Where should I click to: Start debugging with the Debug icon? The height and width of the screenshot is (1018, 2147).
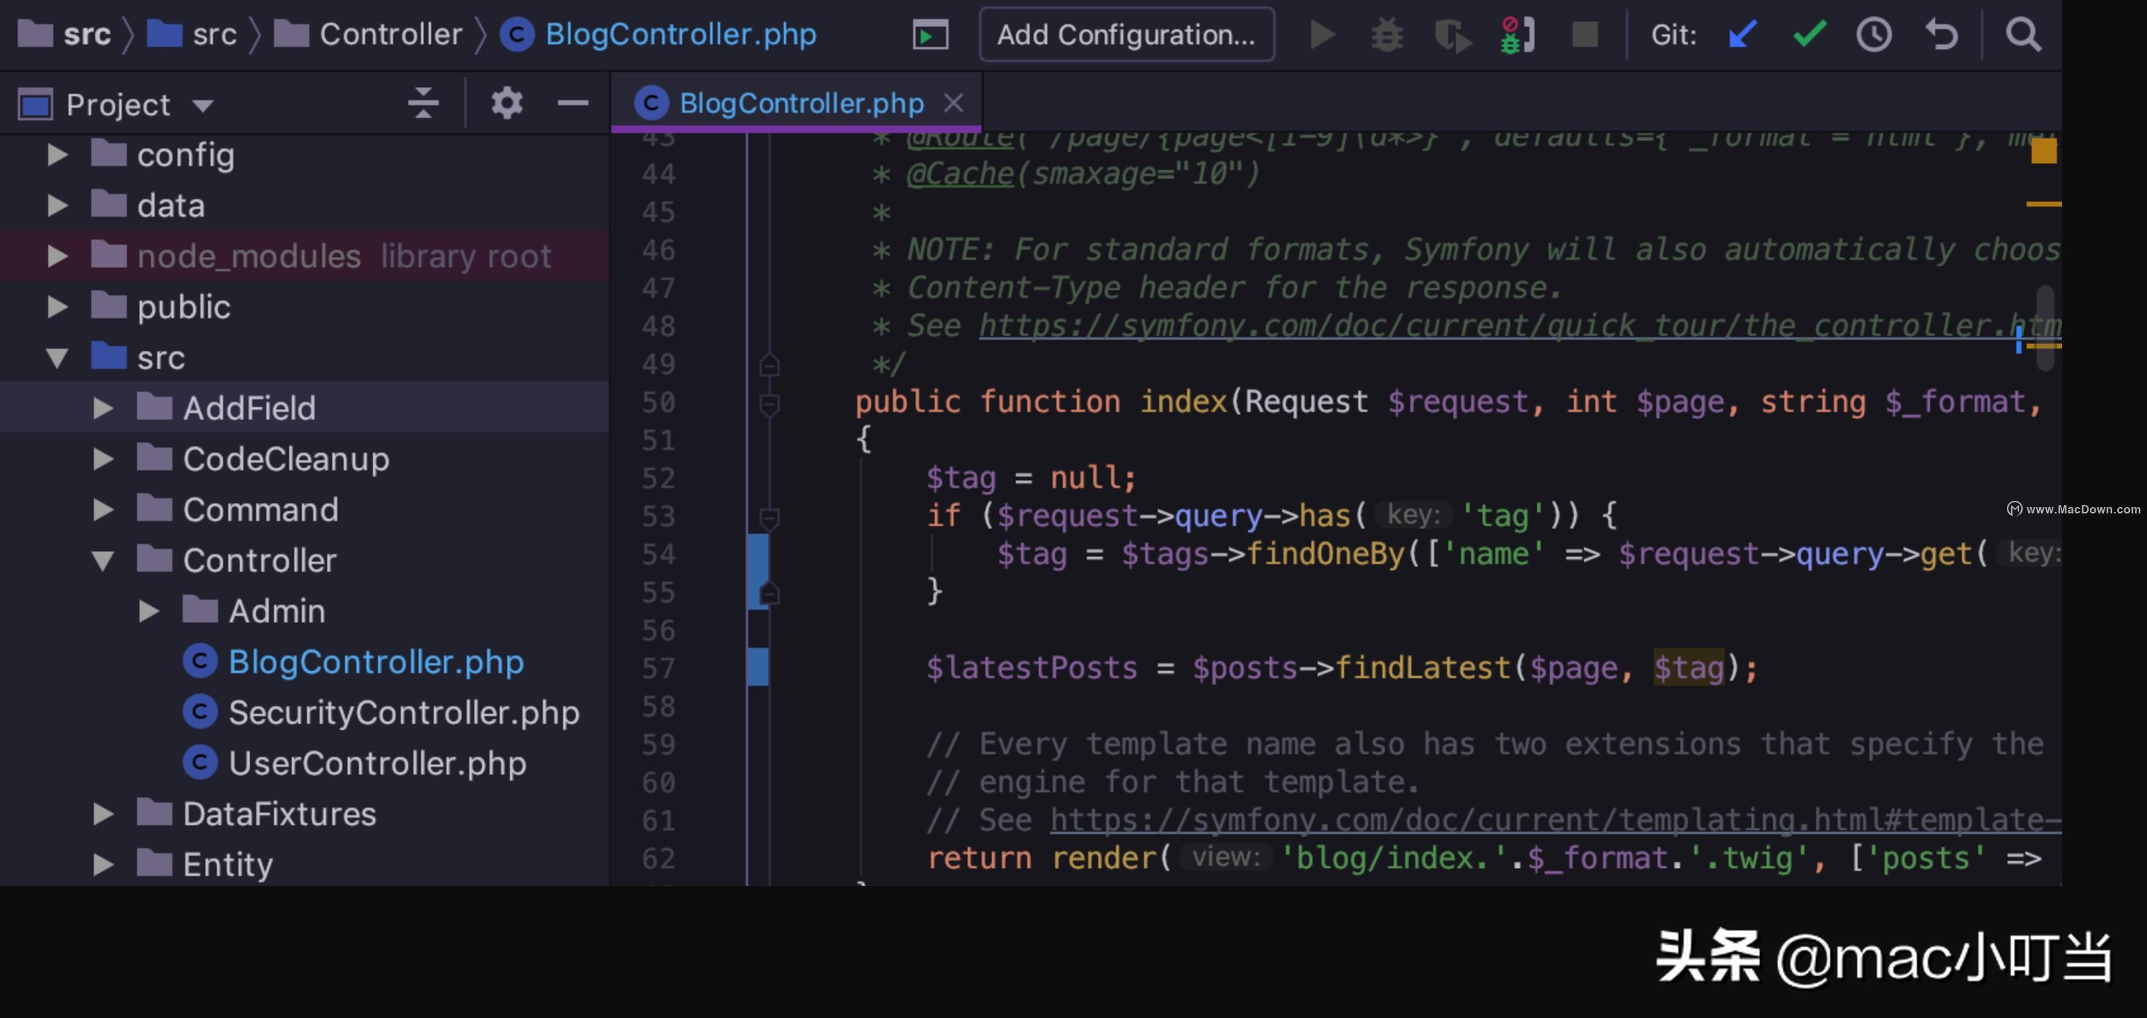[1386, 34]
